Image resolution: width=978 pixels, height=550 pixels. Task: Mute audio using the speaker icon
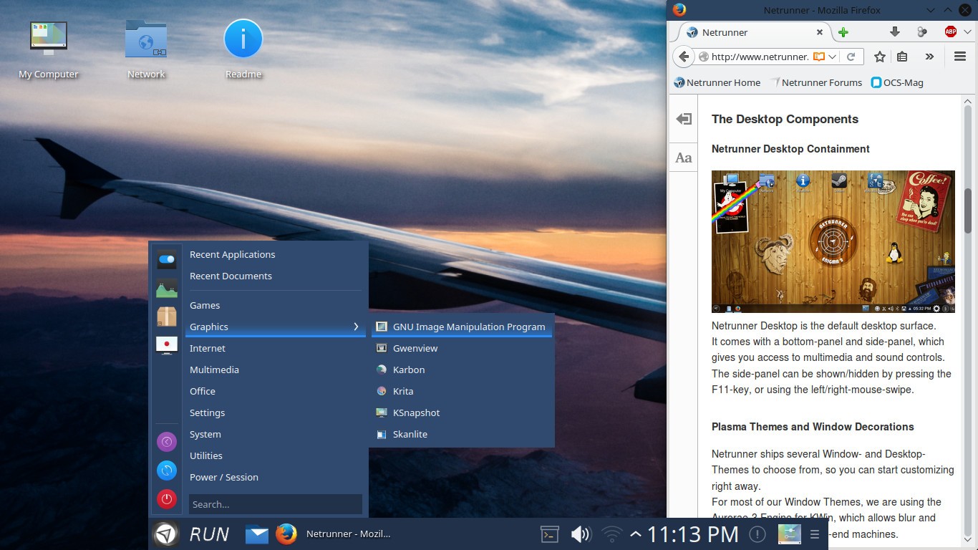coord(580,534)
